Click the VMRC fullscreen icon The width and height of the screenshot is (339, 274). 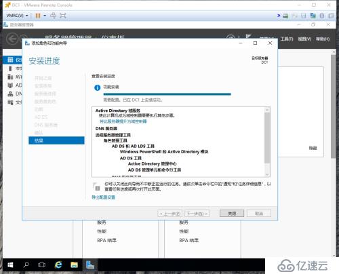(x=63, y=16)
